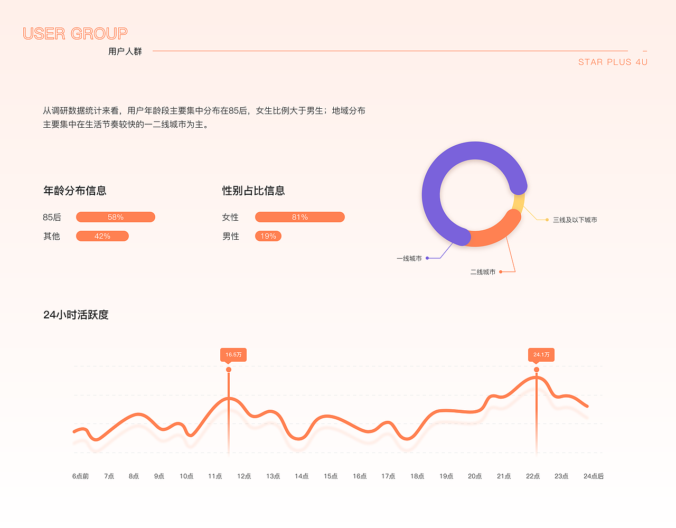Image resolution: width=676 pixels, height=528 pixels.
Task: Click the 12点 axis label on the chart
Action: [244, 476]
